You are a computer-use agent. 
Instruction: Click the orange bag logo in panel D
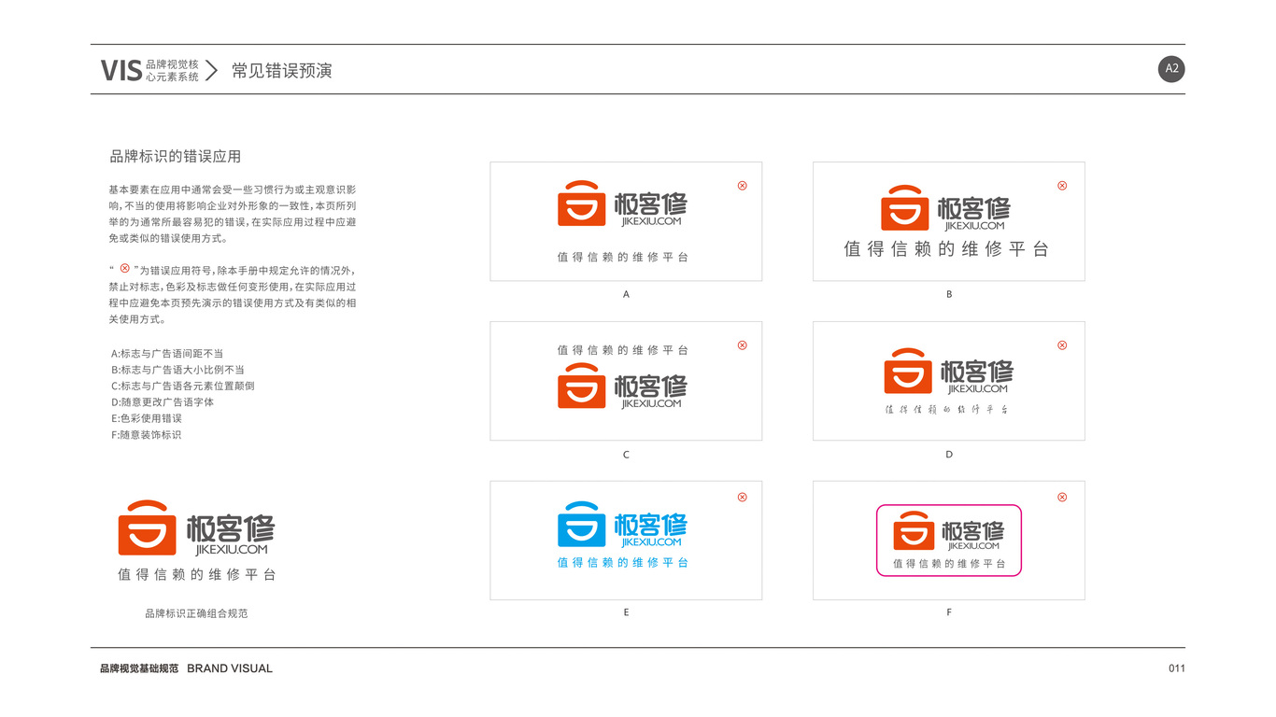[908, 371]
